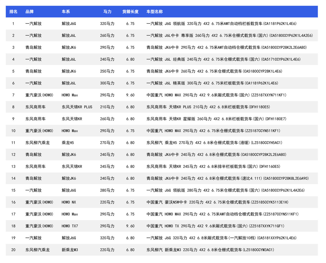Click model with 速比4.111 text

coord(228,179)
